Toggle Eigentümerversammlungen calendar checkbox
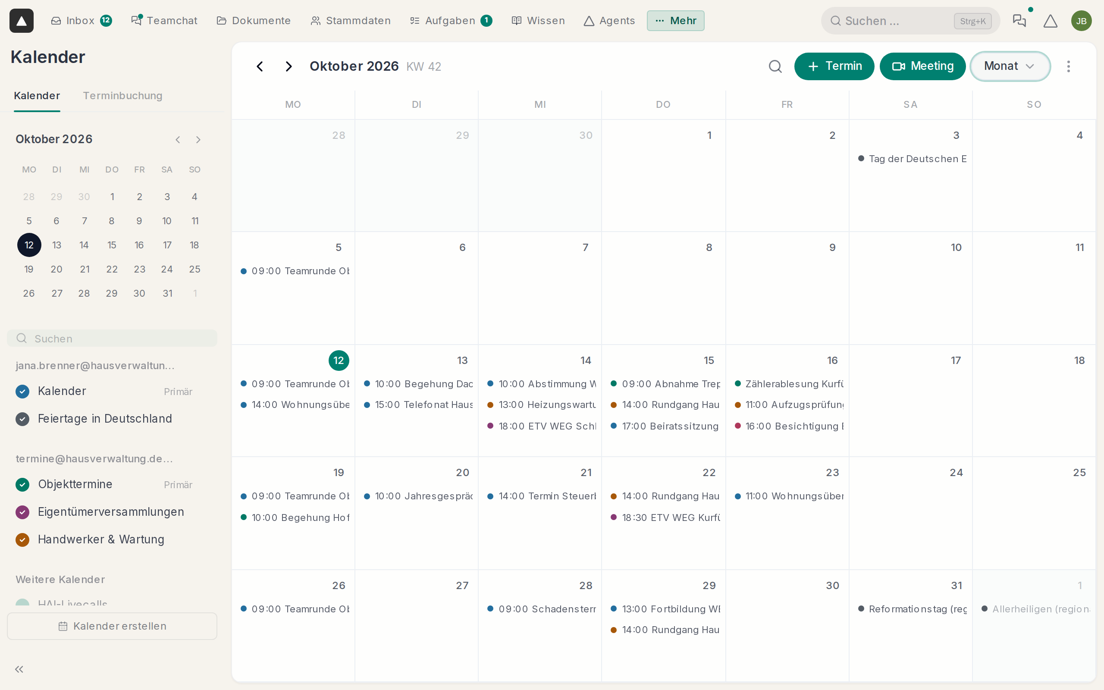Viewport: 1104px width, 690px height. point(22,512)
